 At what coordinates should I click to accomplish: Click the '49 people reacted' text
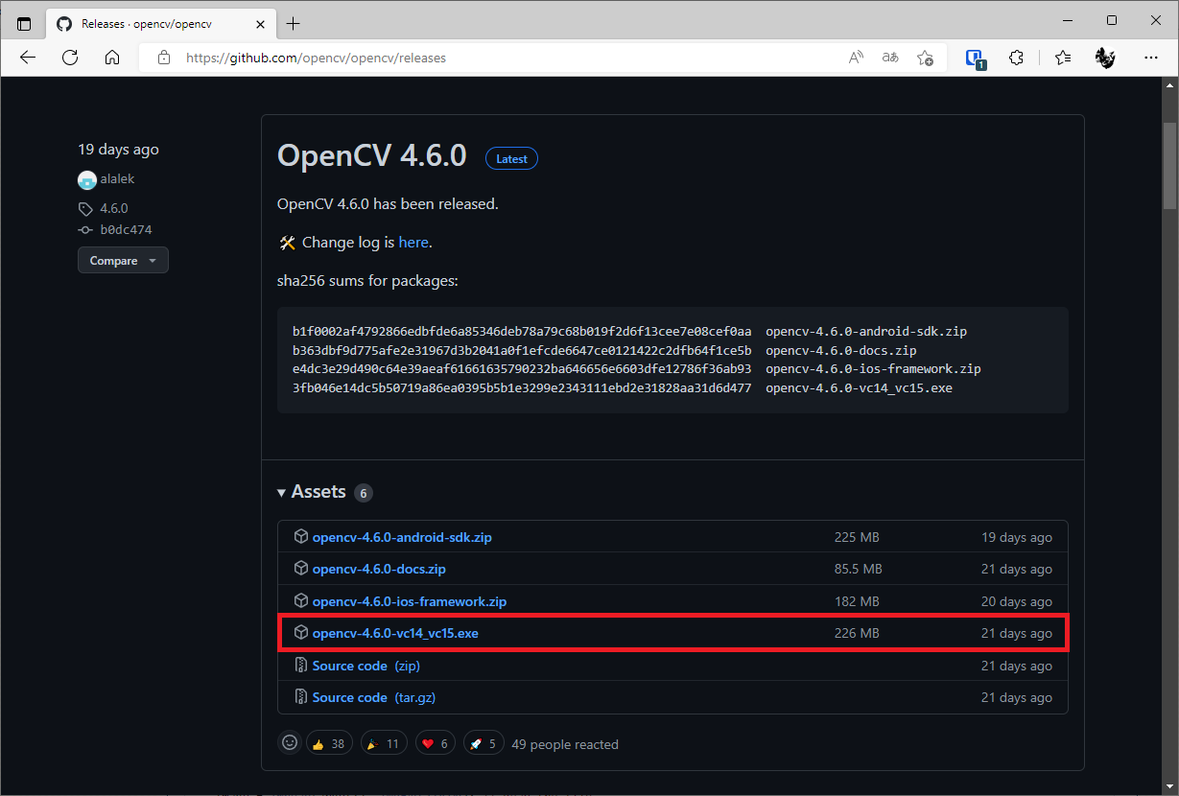click(x=565, y=744)
